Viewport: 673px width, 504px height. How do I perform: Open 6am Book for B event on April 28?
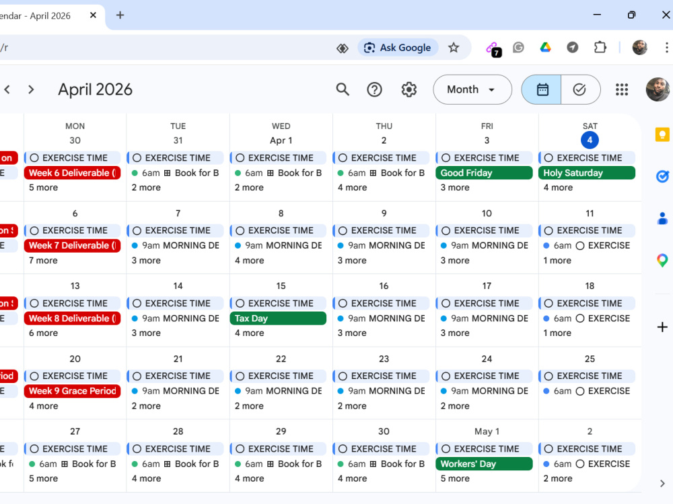click(x=175, y=464)
